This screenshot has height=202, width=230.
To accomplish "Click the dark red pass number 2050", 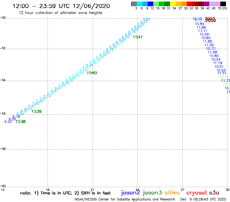I will 211,21.
